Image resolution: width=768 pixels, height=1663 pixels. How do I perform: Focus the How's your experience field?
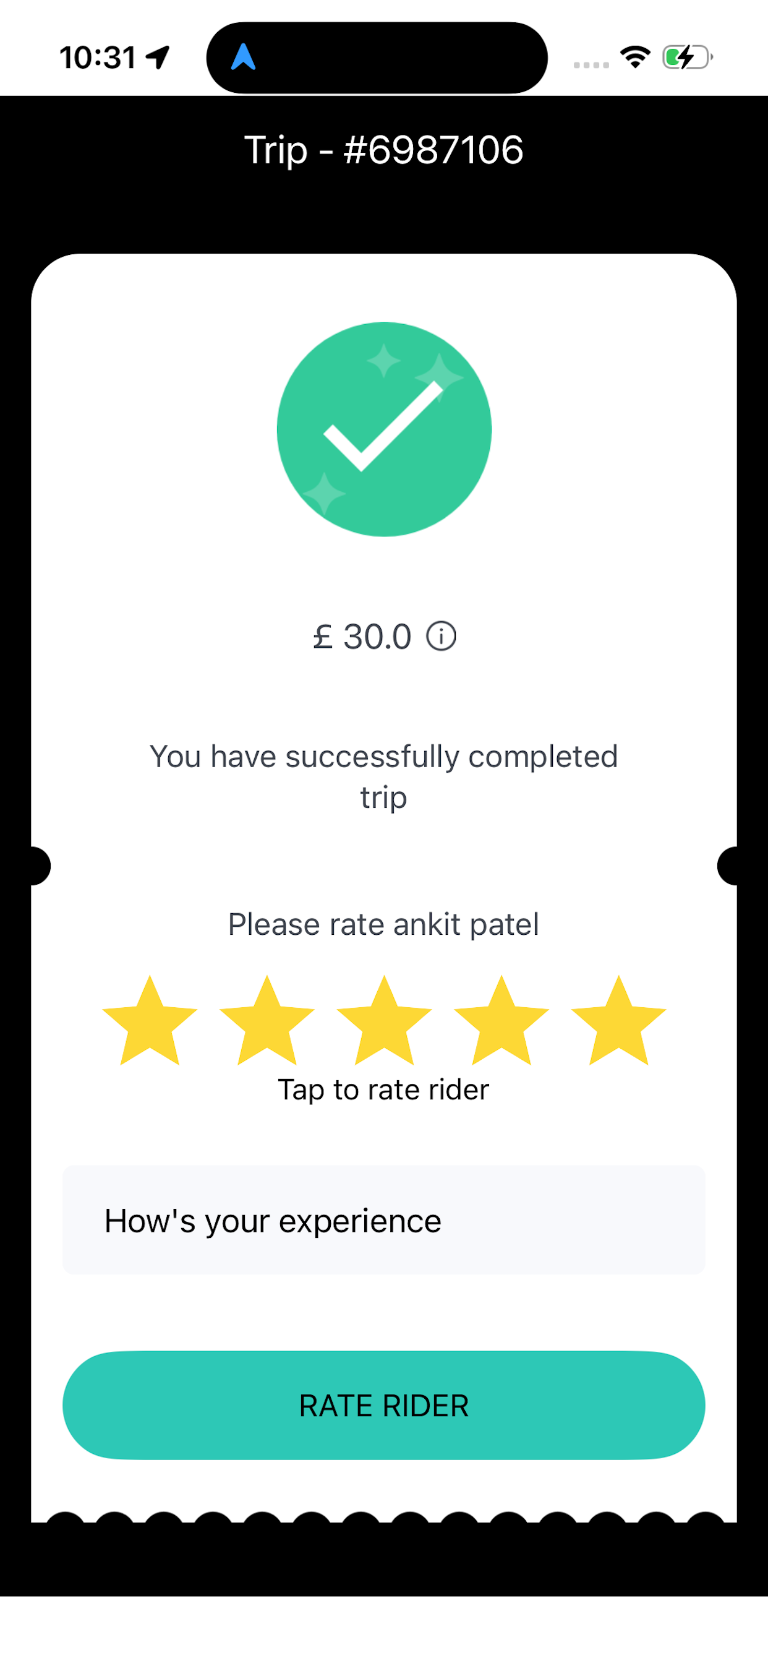pyautogui.click(x=384, y=1220)
